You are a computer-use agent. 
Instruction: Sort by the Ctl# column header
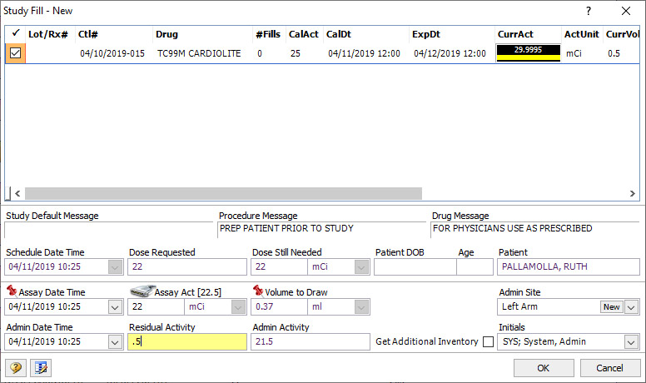click(114, 34)
